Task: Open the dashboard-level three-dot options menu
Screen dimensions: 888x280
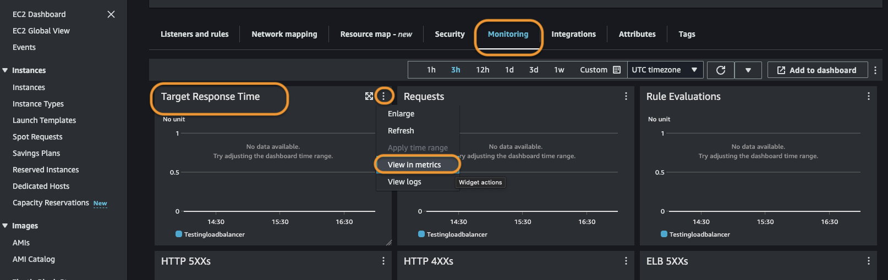Action: pyautogui.click(x=875, y=70)
